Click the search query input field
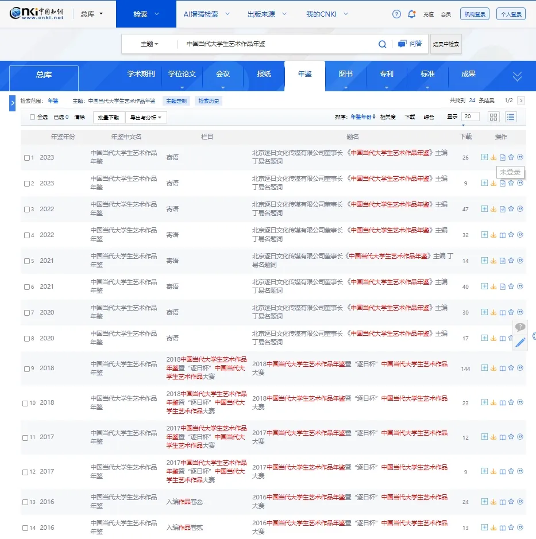 (x=276, y=44)
